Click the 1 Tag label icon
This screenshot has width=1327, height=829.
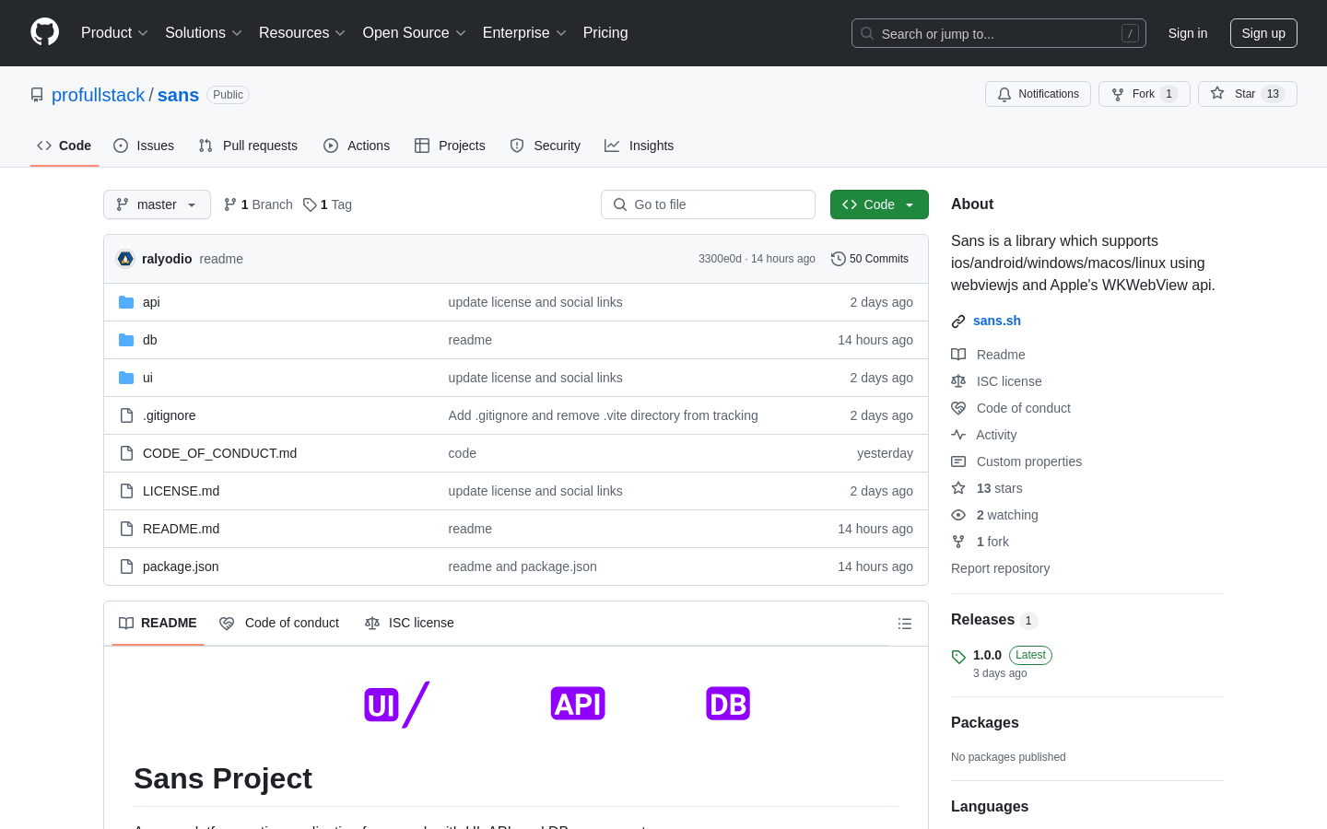click(x=310, y=204)
